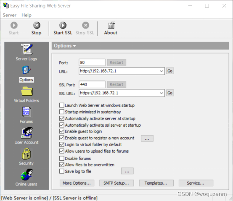The image size is (233, 201).
Task: Click into the URL text box
Action: pyautogui.click(x=119, y=71)
